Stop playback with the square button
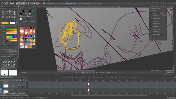This screenshot has height=99, width=176. tap(97, 73)
